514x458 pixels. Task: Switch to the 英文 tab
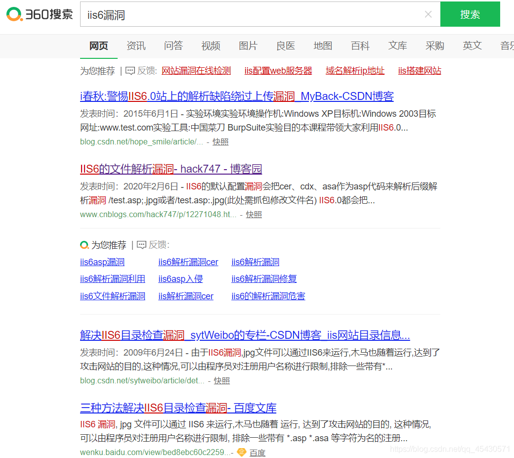[x=472, y=46]
